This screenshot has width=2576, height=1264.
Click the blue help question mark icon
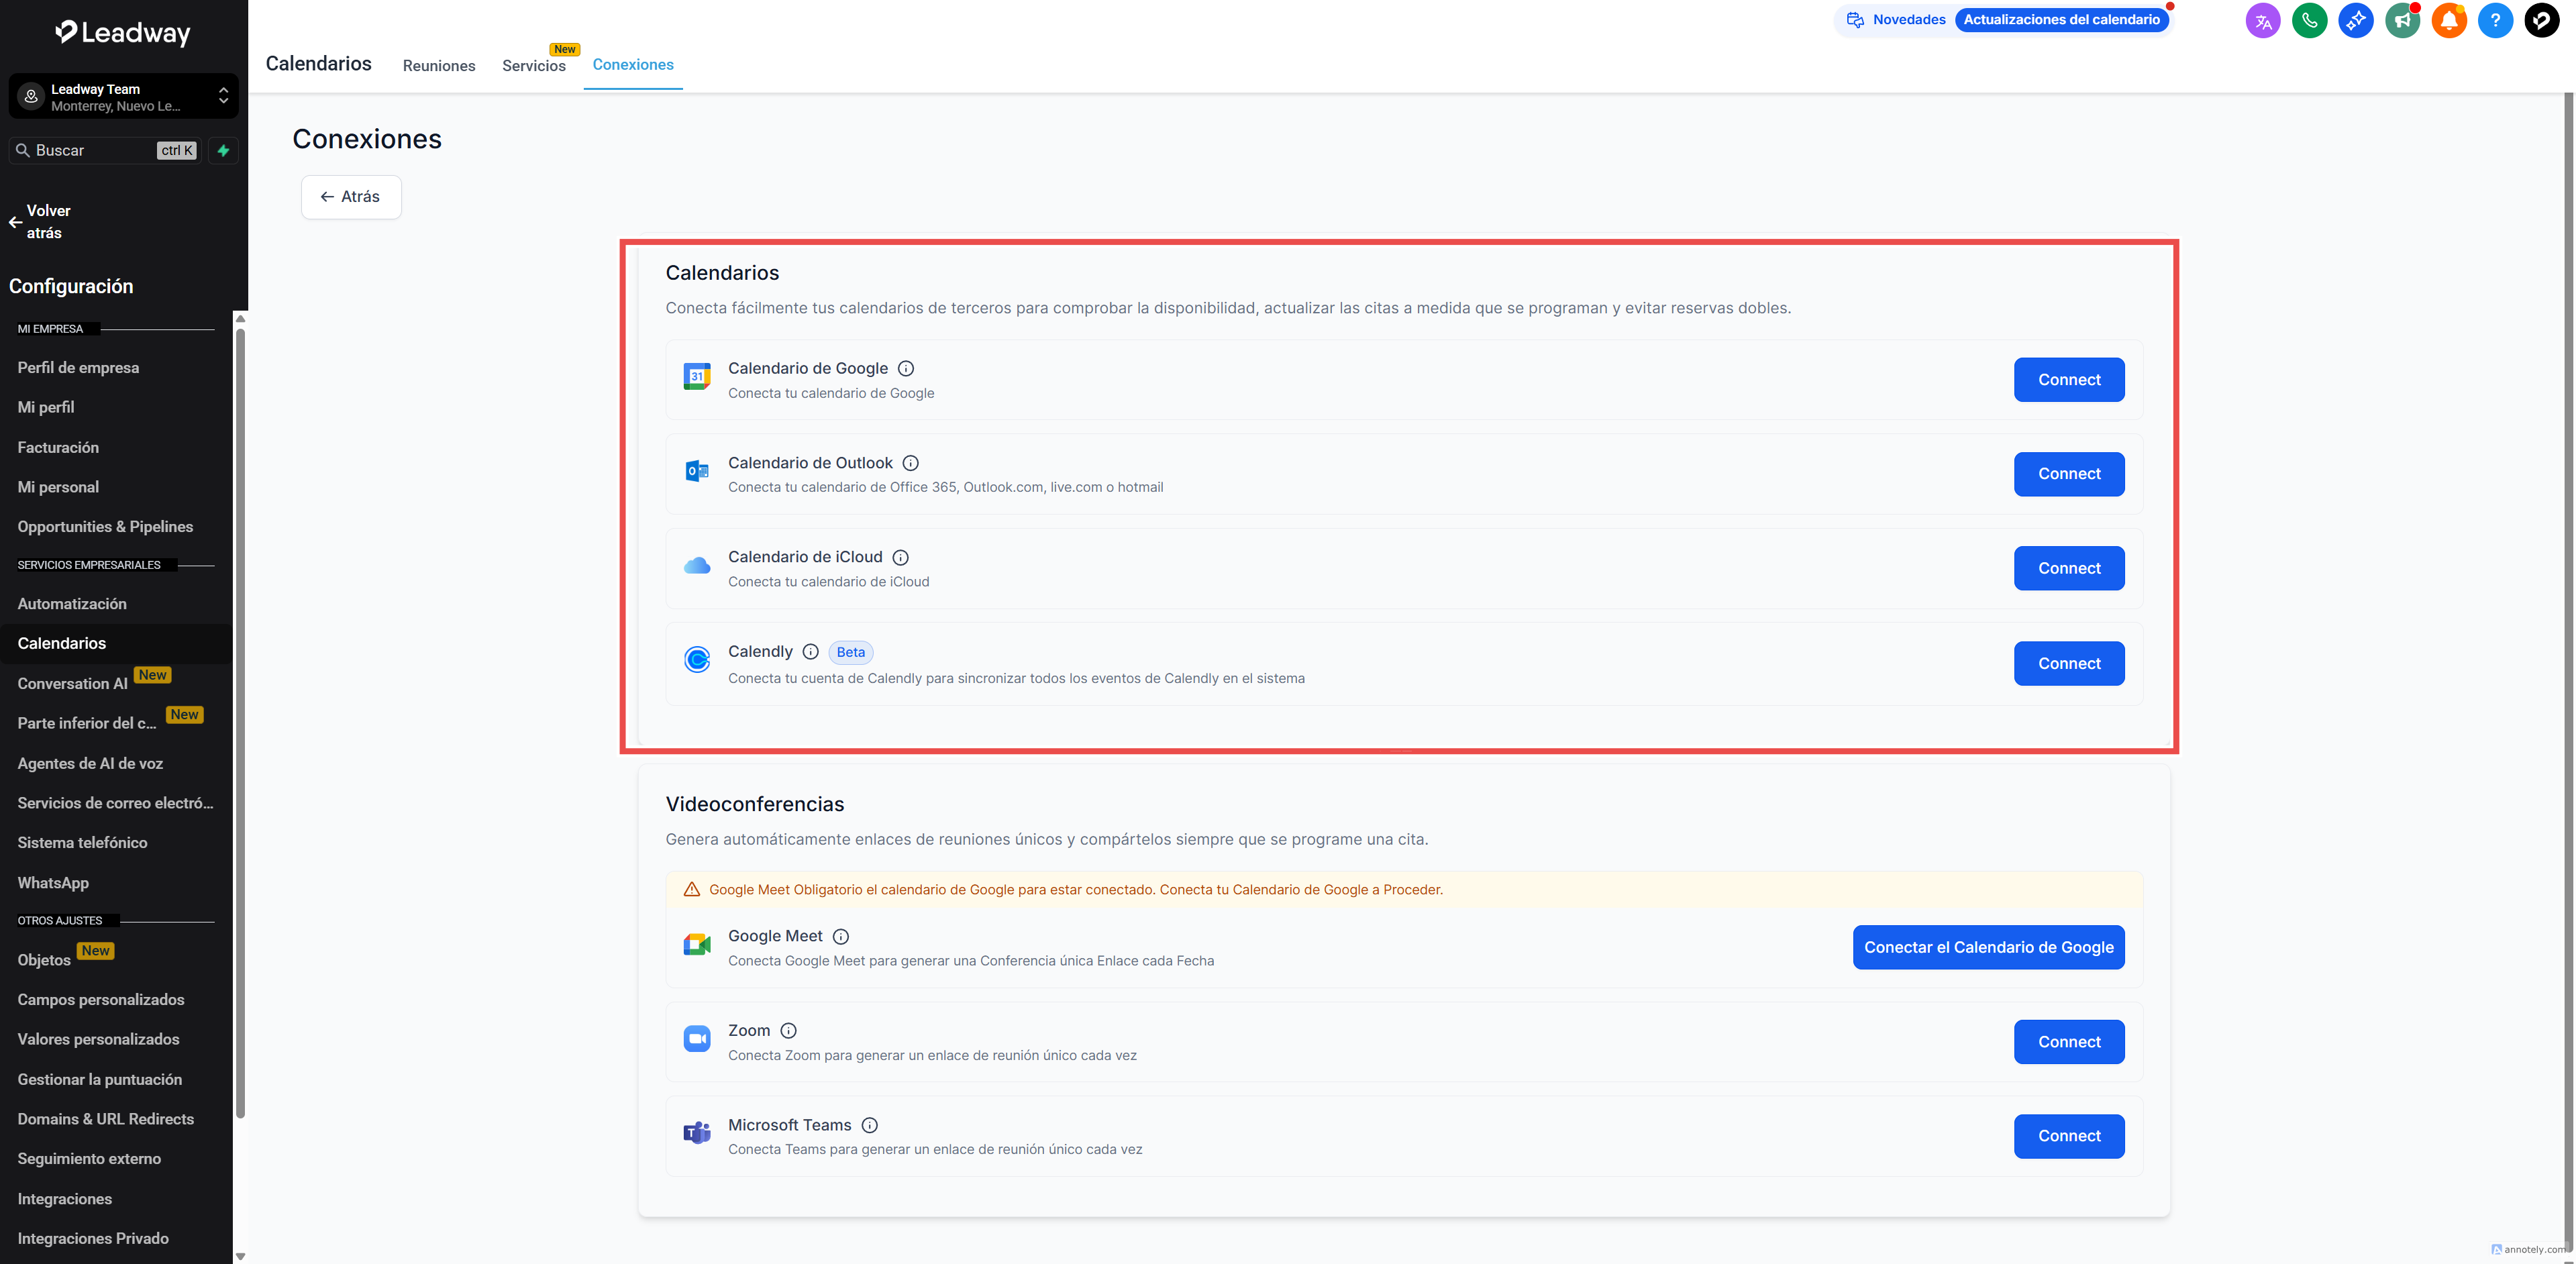[x=2495, y=20]
